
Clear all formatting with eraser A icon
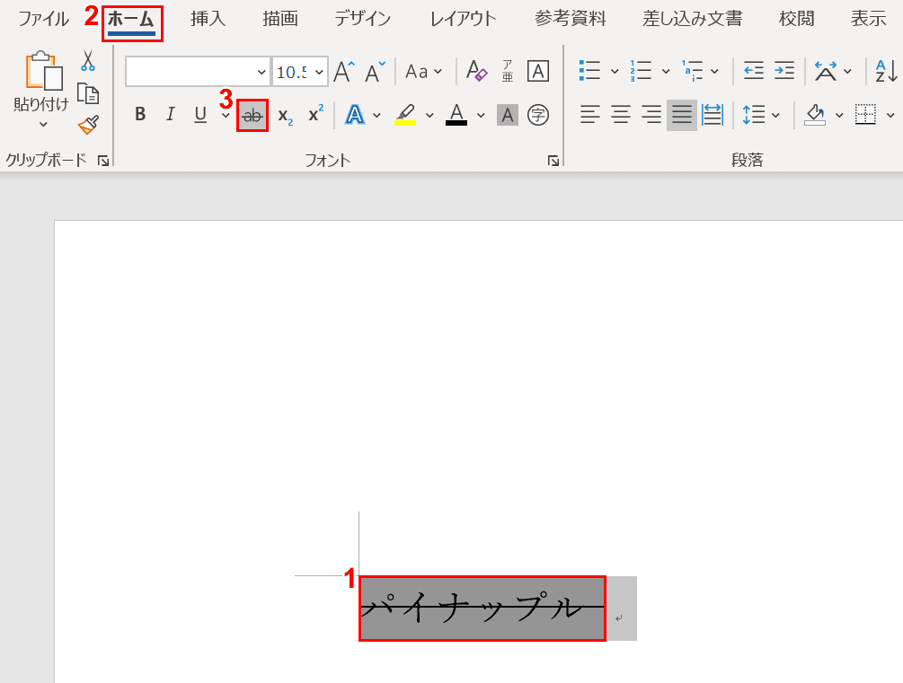pos(476,71)
